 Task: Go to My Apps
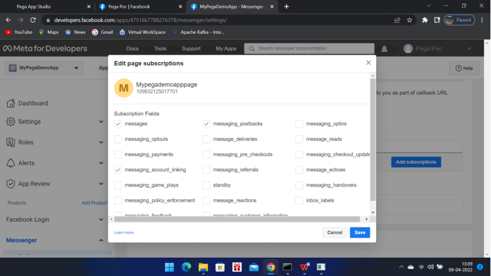pyautogui.click(x=226, y=48)
